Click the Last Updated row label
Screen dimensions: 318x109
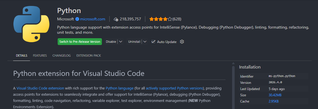click(250, 89)
